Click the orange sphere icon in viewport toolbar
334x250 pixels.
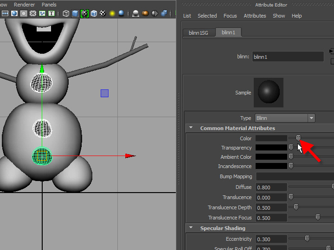pyautogui.click(x=145, y=14)
